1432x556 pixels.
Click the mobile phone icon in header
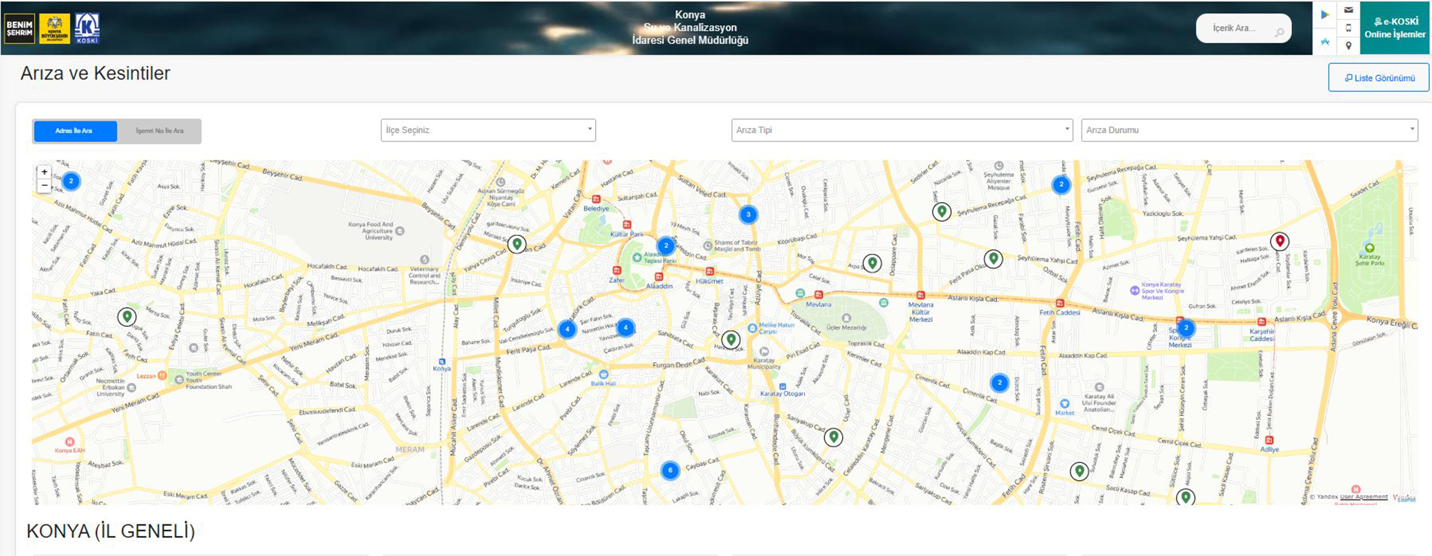click(1349, 28)
